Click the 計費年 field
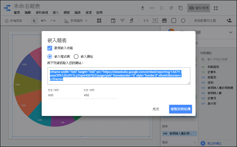The width and height of the screenshot is (237, 147). pyautogui.click(x=212, y=72)
